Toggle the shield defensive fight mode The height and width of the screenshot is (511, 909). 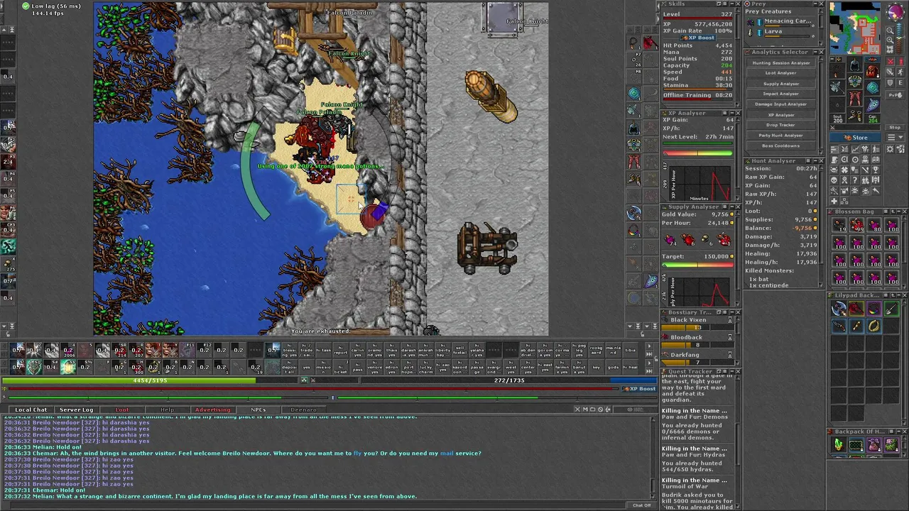point(890,83)
